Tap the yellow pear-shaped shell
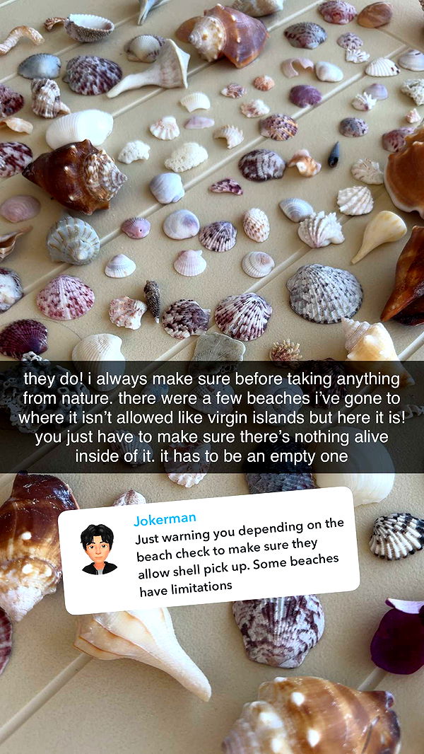The height and width of the screenshot is (754, 424). pyautogui.click(x=379, y=235)
